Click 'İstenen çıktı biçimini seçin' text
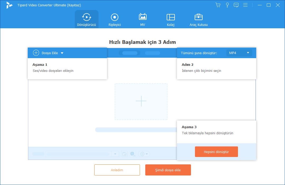285x185 pixels. click(x=201, y=71)
